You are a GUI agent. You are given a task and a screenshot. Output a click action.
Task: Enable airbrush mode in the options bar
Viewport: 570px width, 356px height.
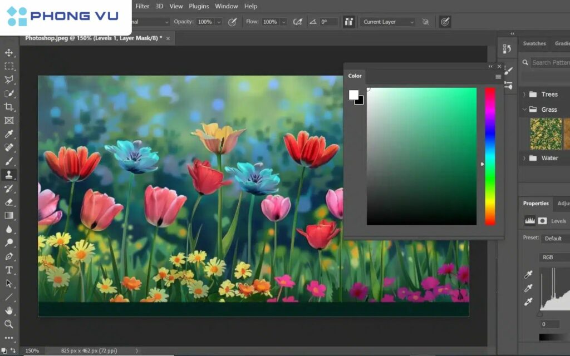pos(298,22)
